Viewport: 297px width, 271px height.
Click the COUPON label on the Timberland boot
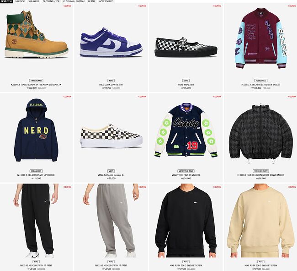coord(67,6)
